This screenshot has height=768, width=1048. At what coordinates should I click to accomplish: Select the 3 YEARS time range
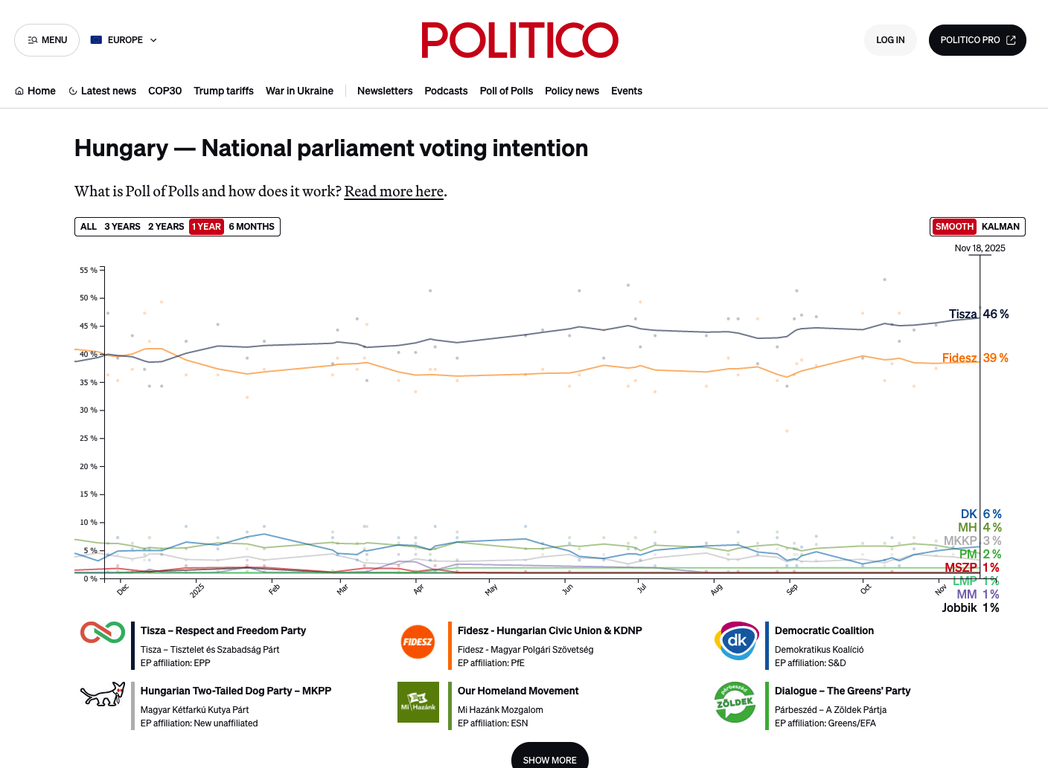pyautogui.click(x=122, y=227)
